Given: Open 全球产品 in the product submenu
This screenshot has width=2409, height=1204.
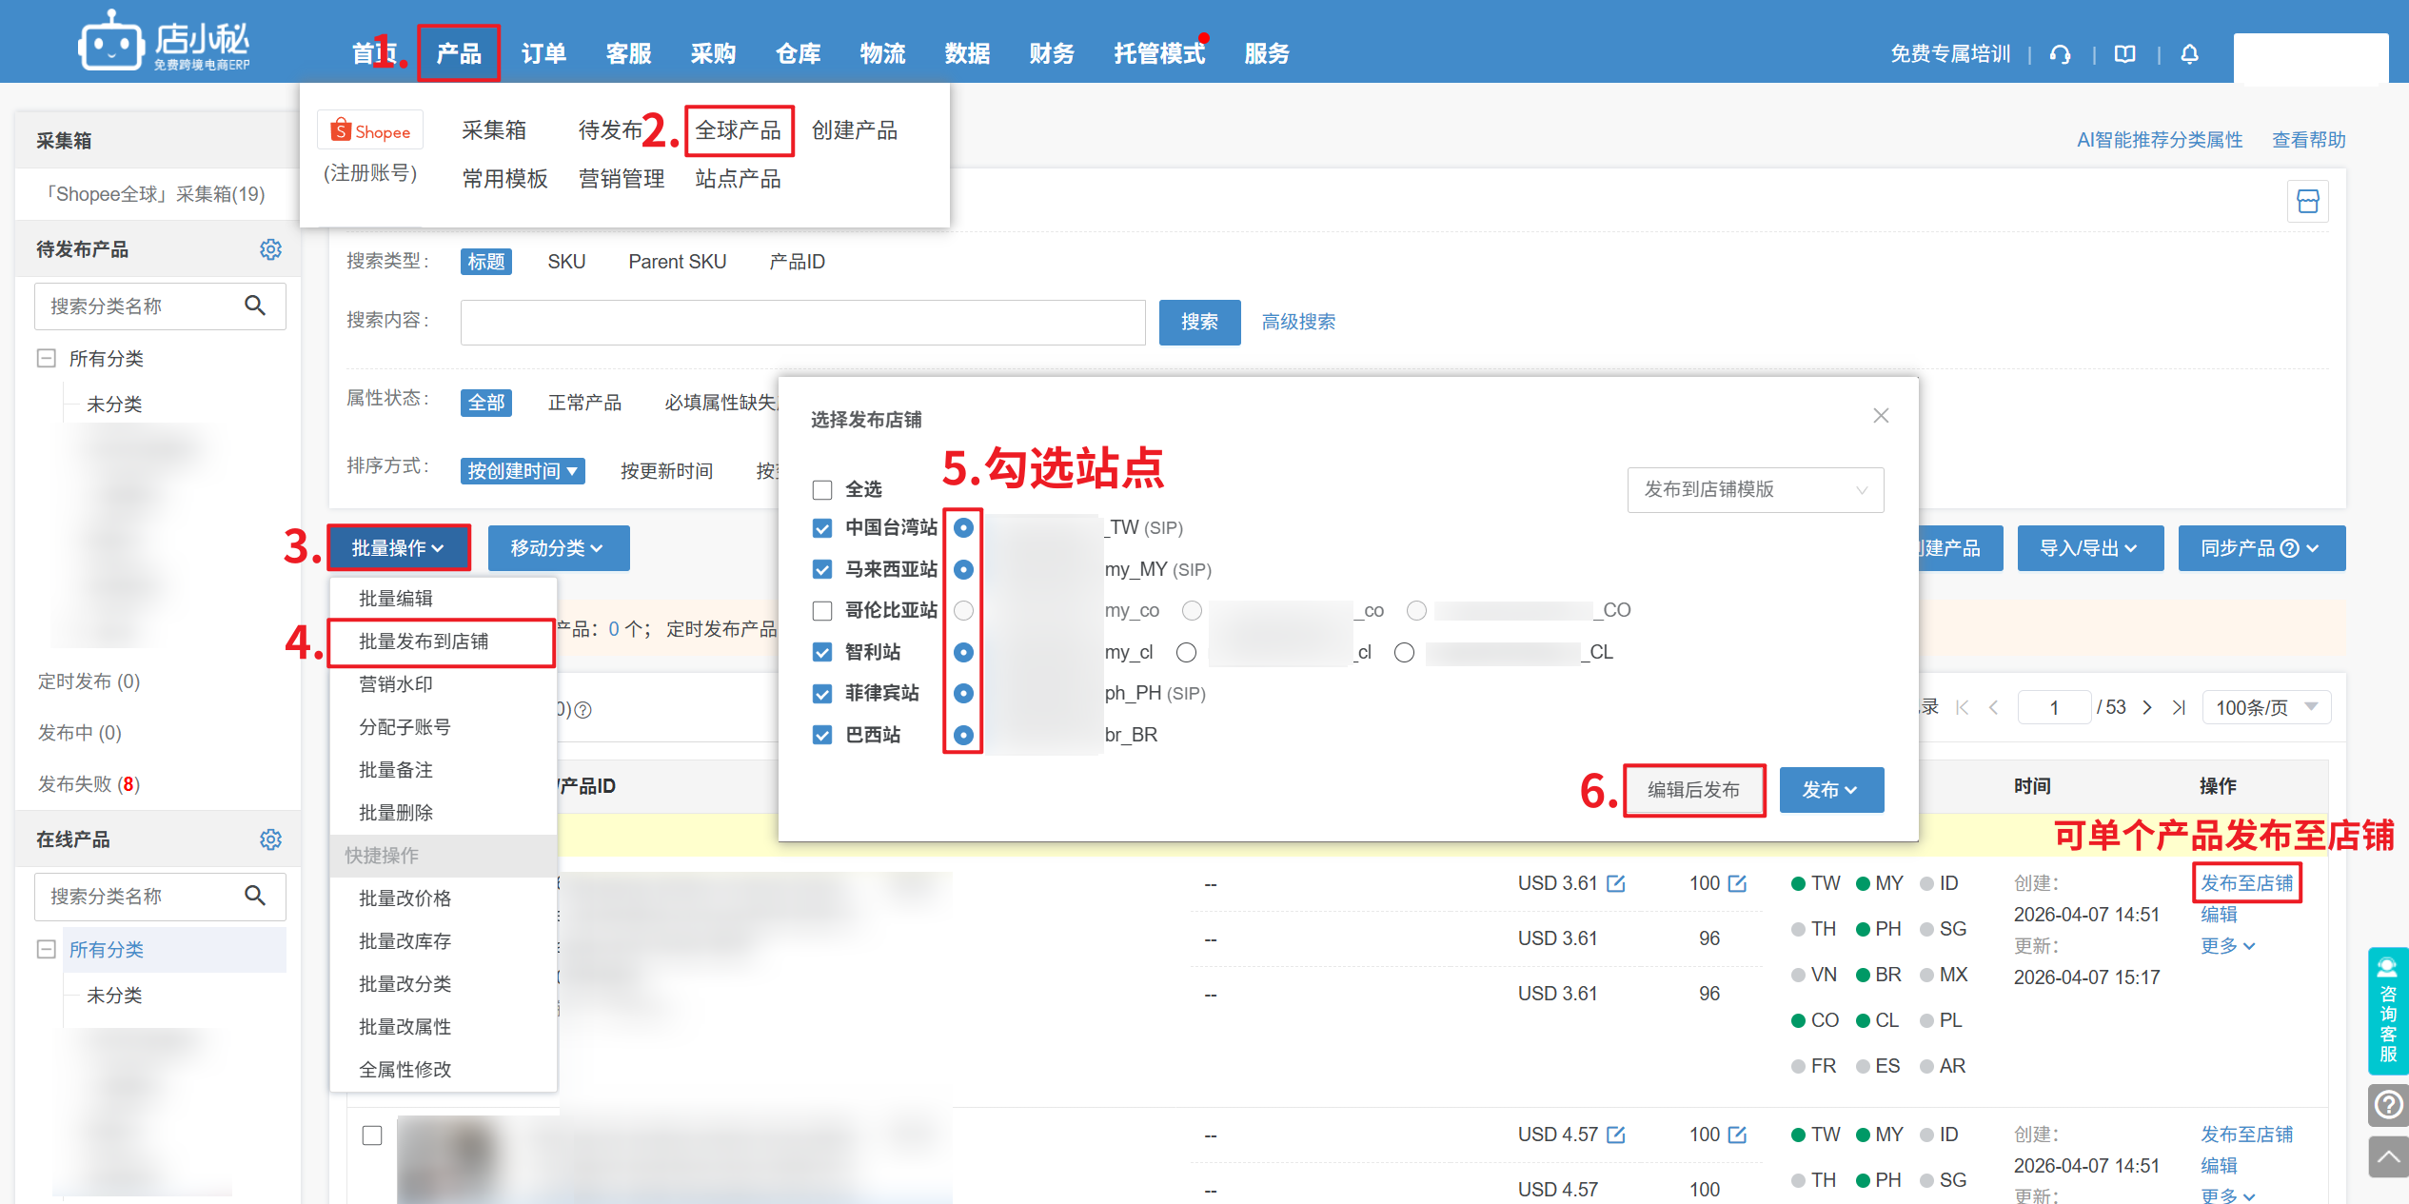Looking at the screenshot, I should click(x=738, y=130).
